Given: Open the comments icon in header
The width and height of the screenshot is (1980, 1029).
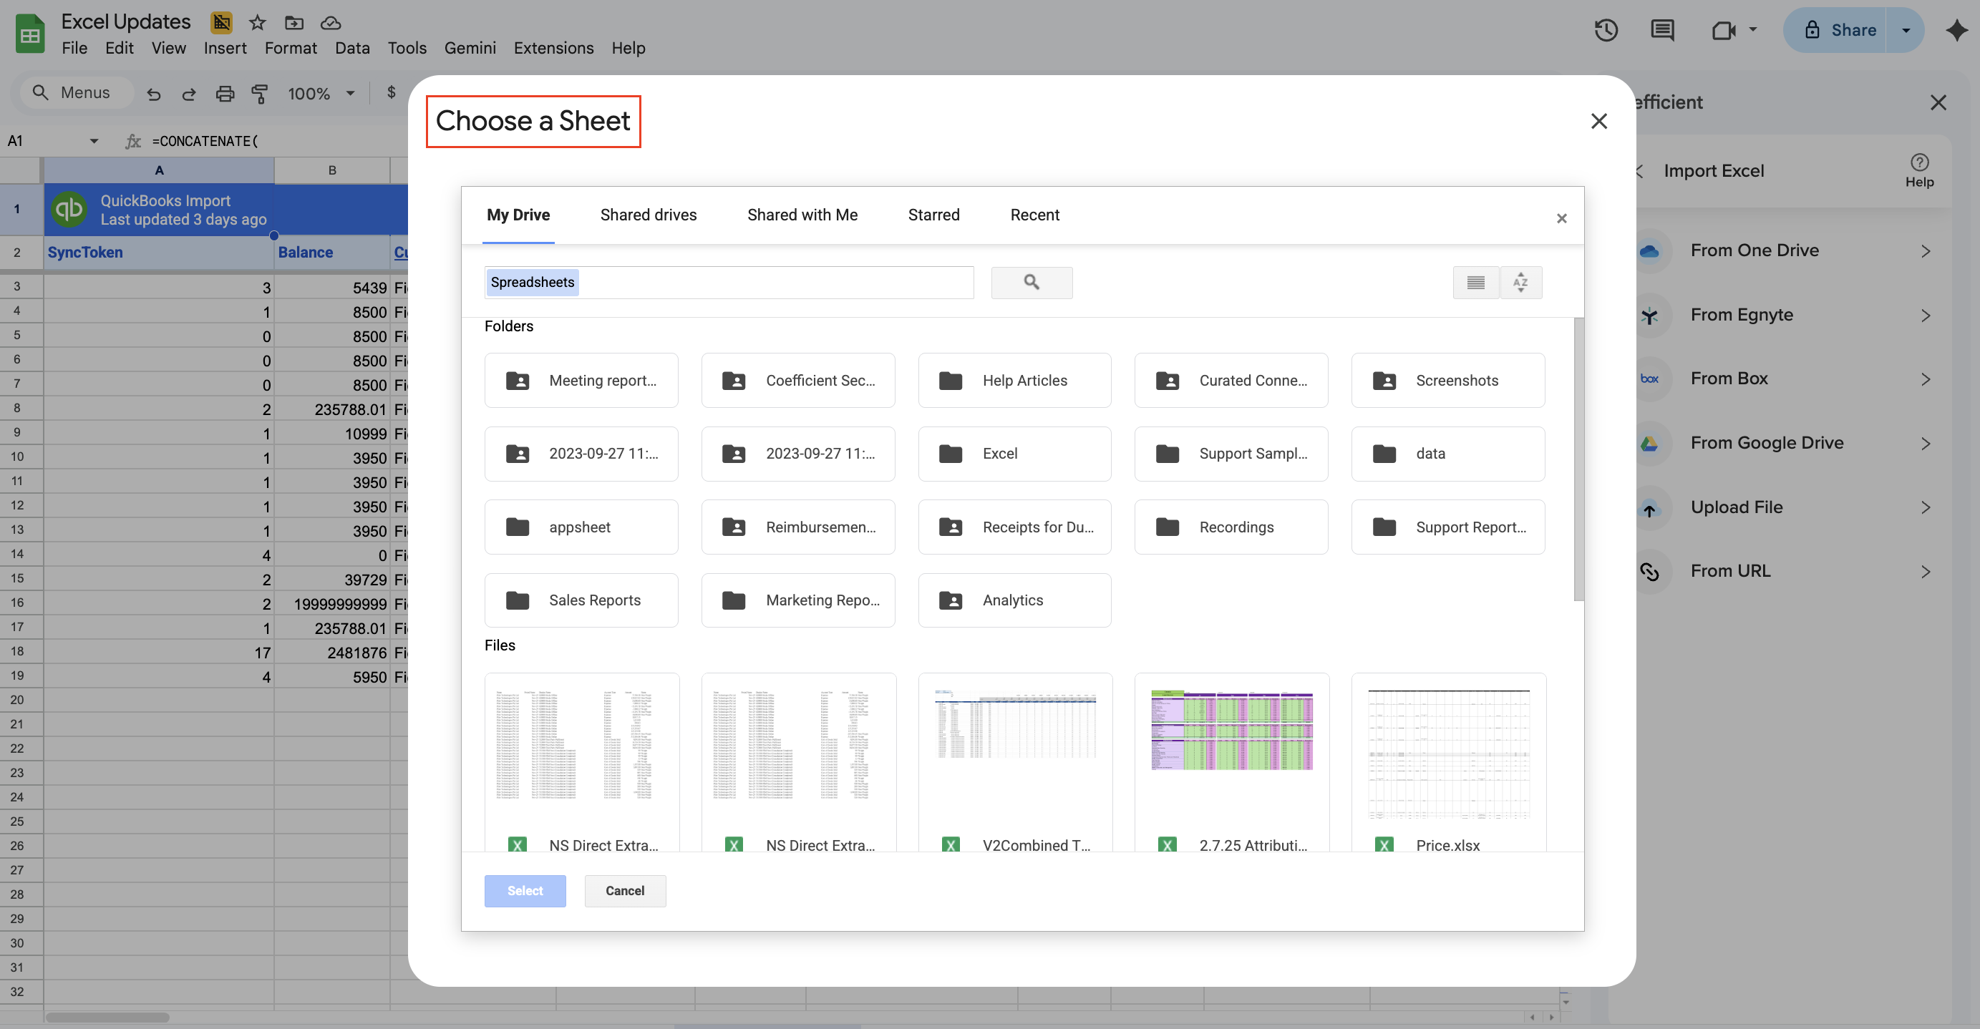Looking at the screenshot, I should [x=1661, y=30].
